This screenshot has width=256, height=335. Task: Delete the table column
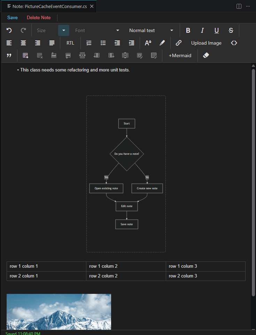(125, 55)
